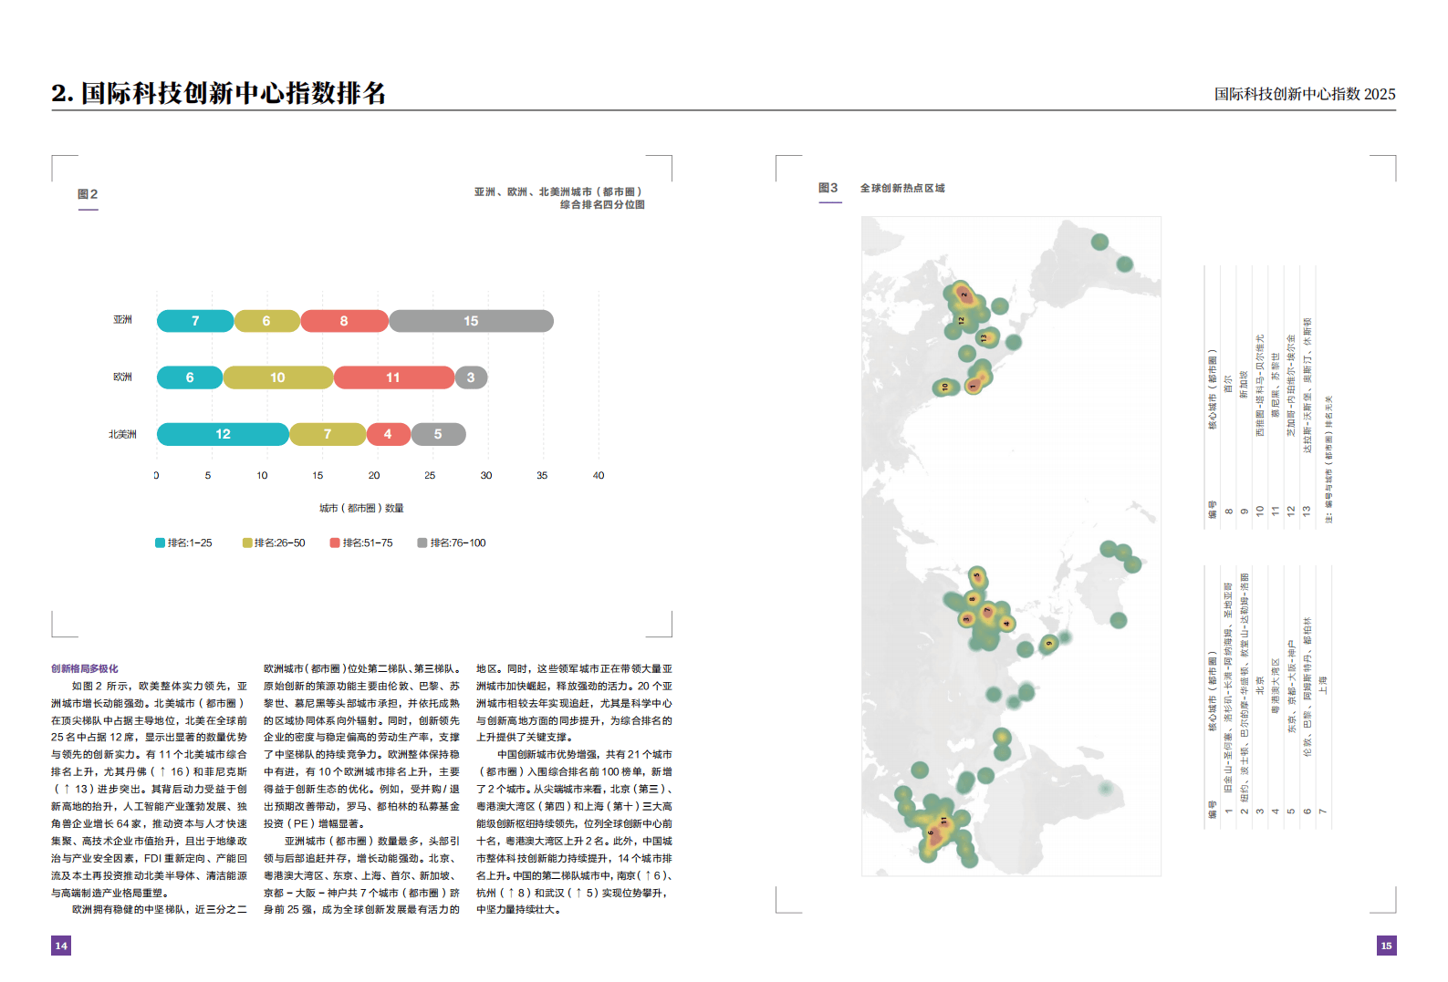The height and width of the screenshot is (982, 1448).
Task: Click the yellow 10 segment in 欧洲 bar
Action: [277, 377]
